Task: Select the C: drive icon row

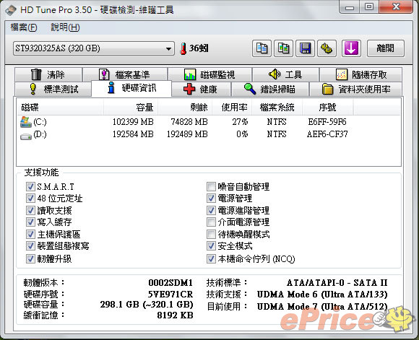Action: pos(209,122)
